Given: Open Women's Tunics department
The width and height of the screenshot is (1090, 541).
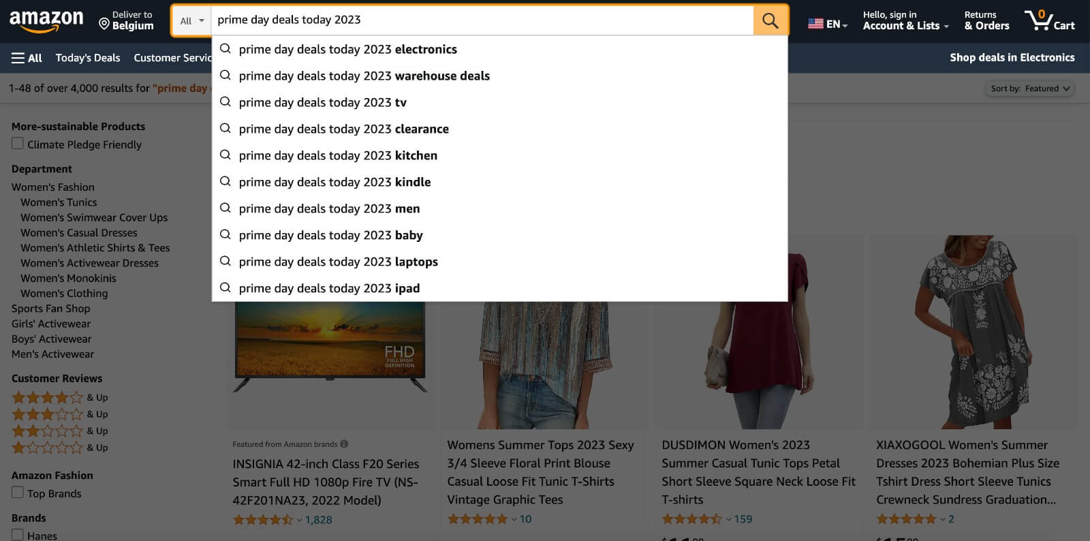Looking at the screenshot, I should 59,202.
